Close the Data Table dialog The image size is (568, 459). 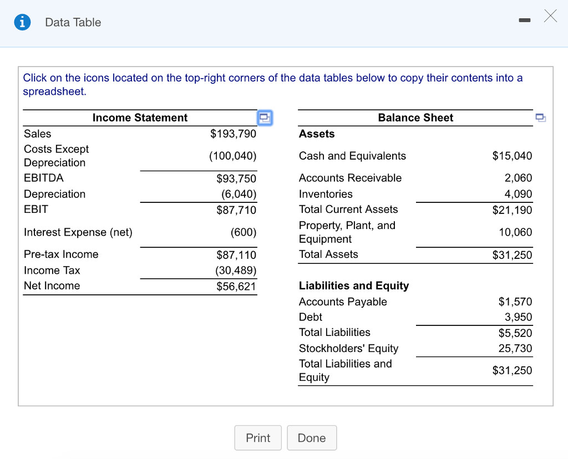(x=550, y=16)
